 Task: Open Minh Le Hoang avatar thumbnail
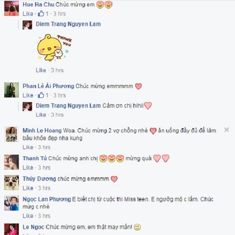click(x=12, y=134)
